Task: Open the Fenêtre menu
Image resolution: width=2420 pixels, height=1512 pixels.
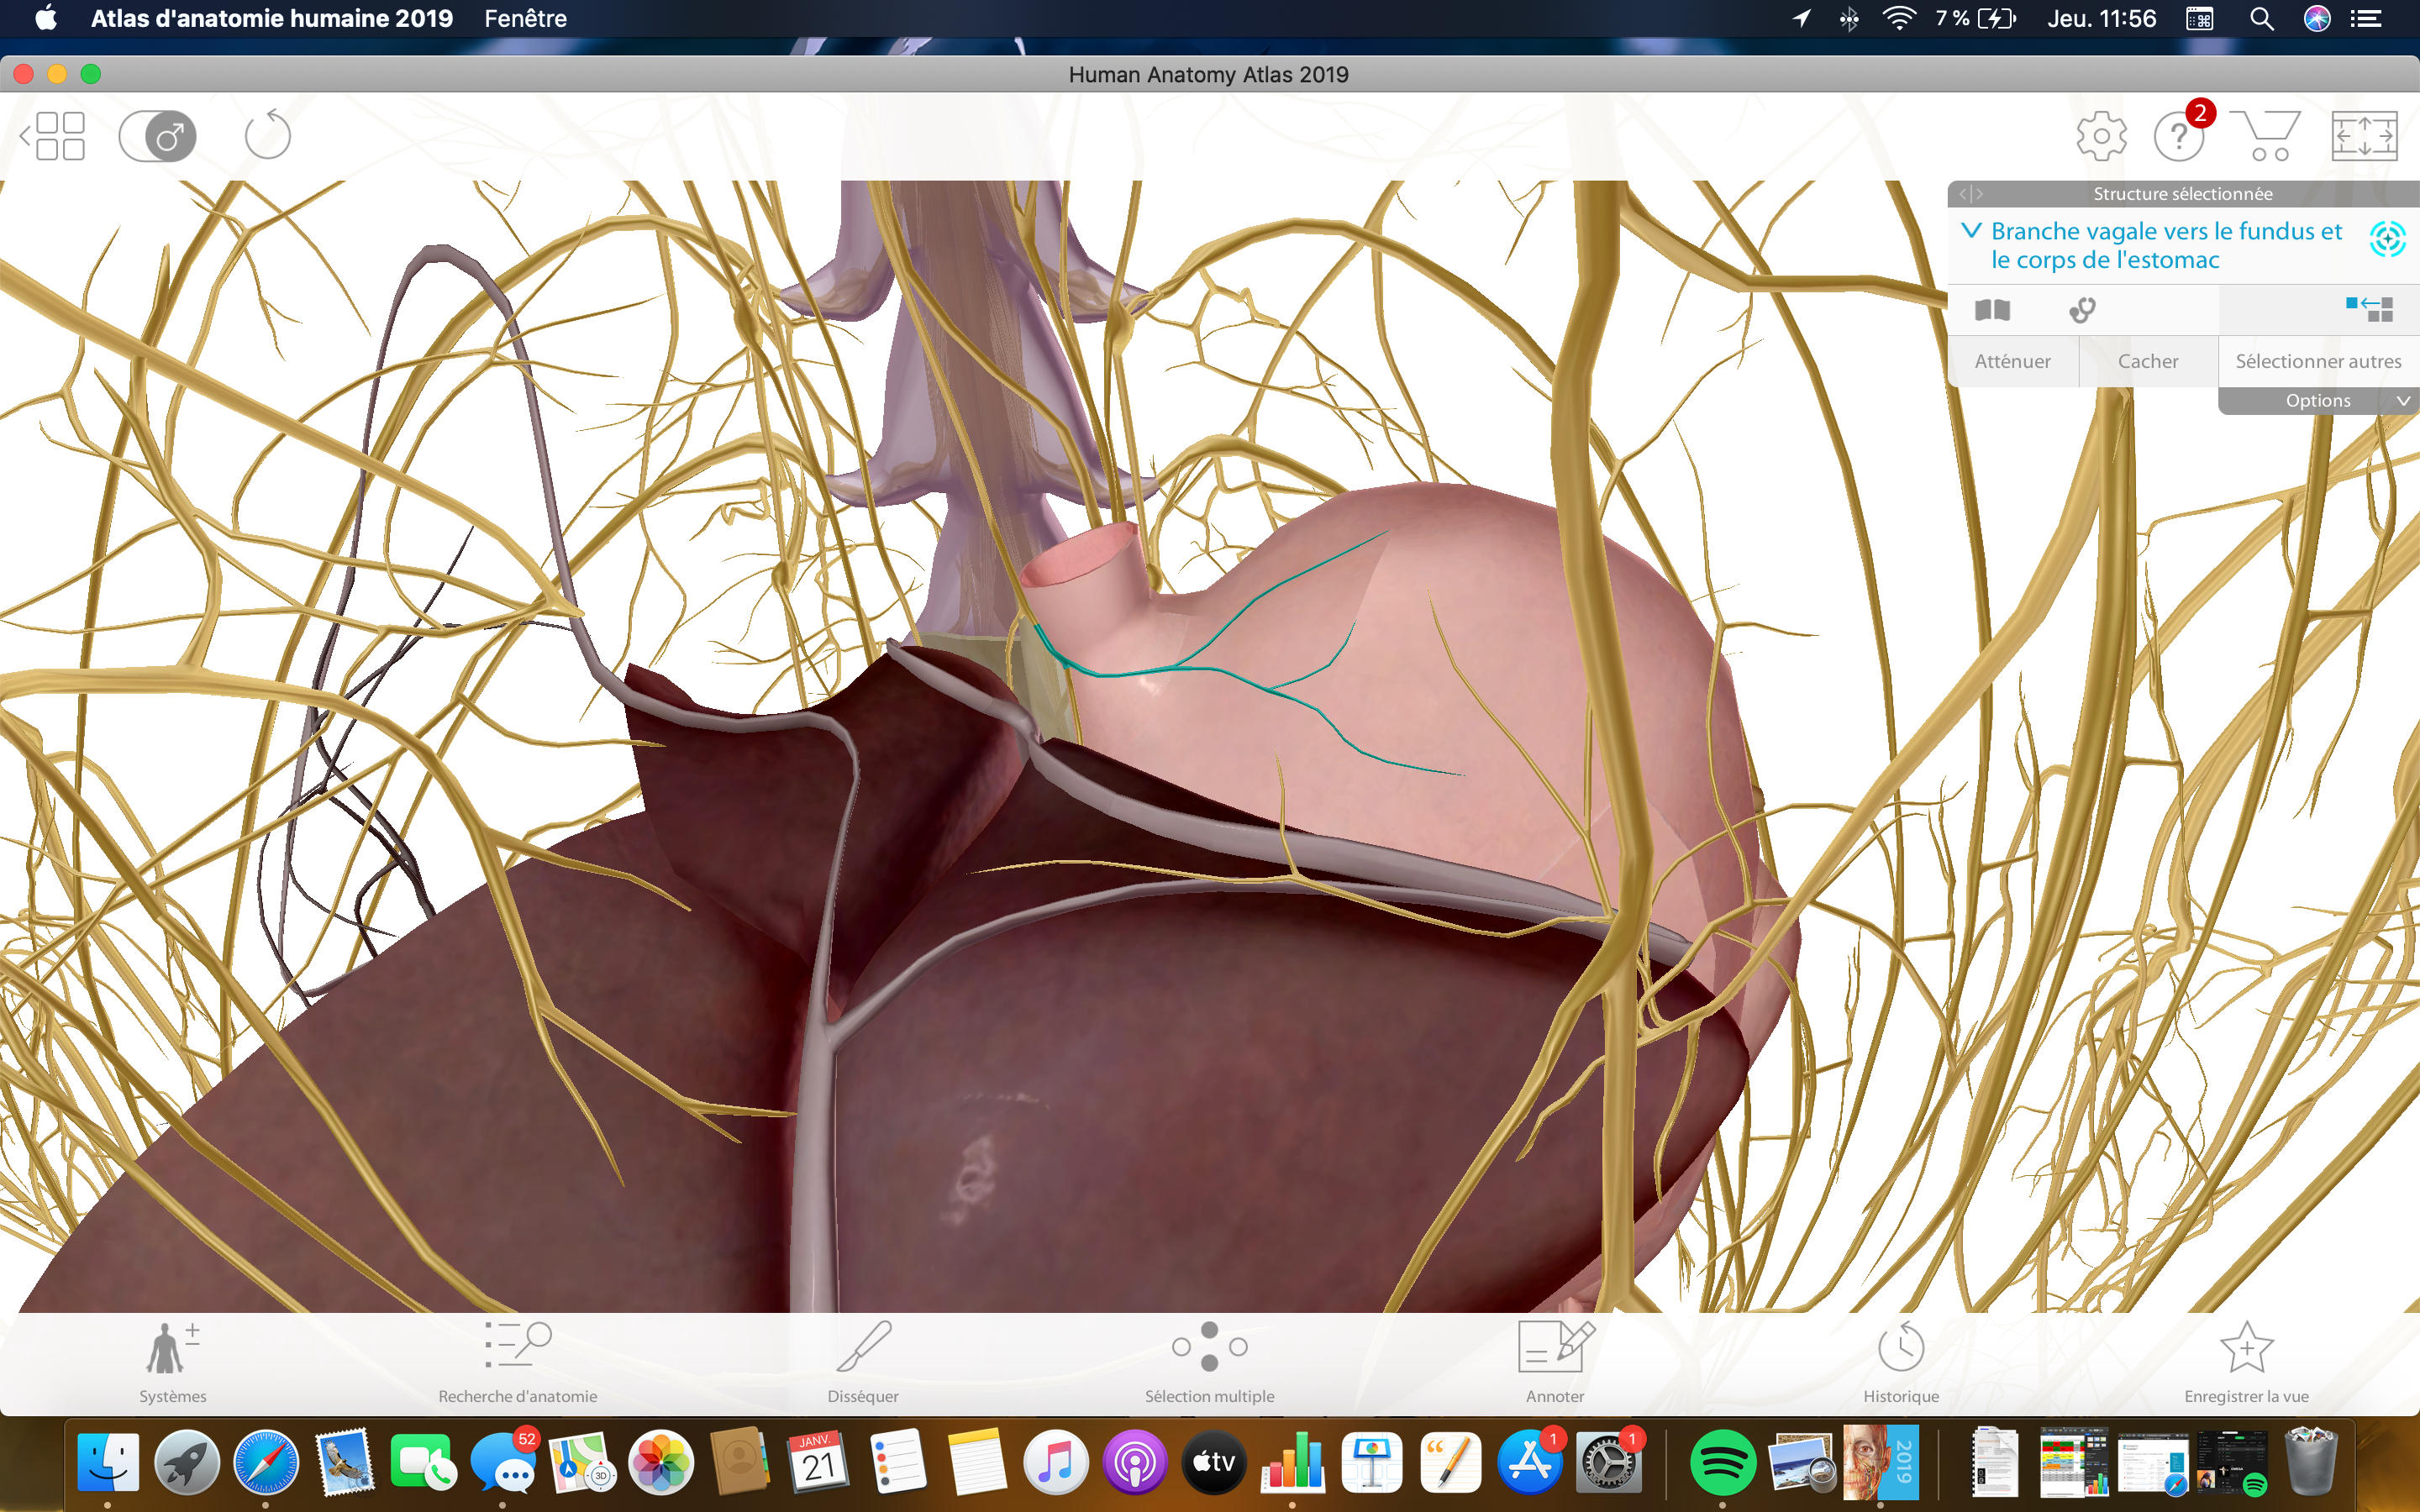Action: [525, 18]
